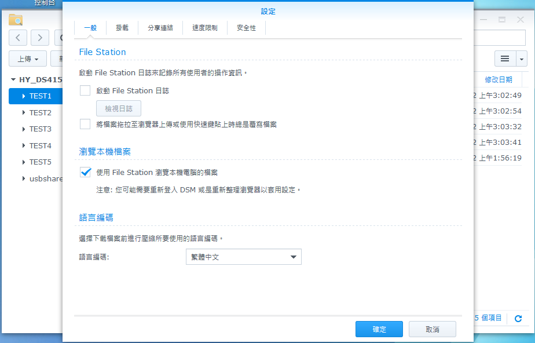Close the File Station window
The image size is (535, 343).
(521, 20)
